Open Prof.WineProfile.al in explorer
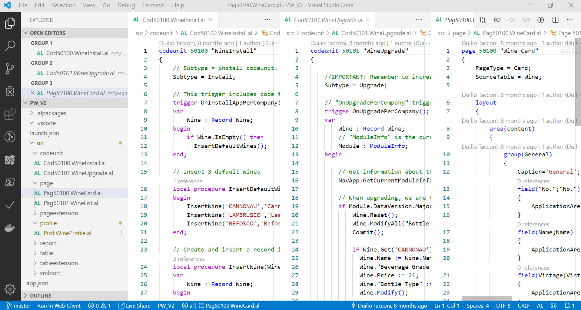The image size is (581, 310). click(x=75, y=233)
